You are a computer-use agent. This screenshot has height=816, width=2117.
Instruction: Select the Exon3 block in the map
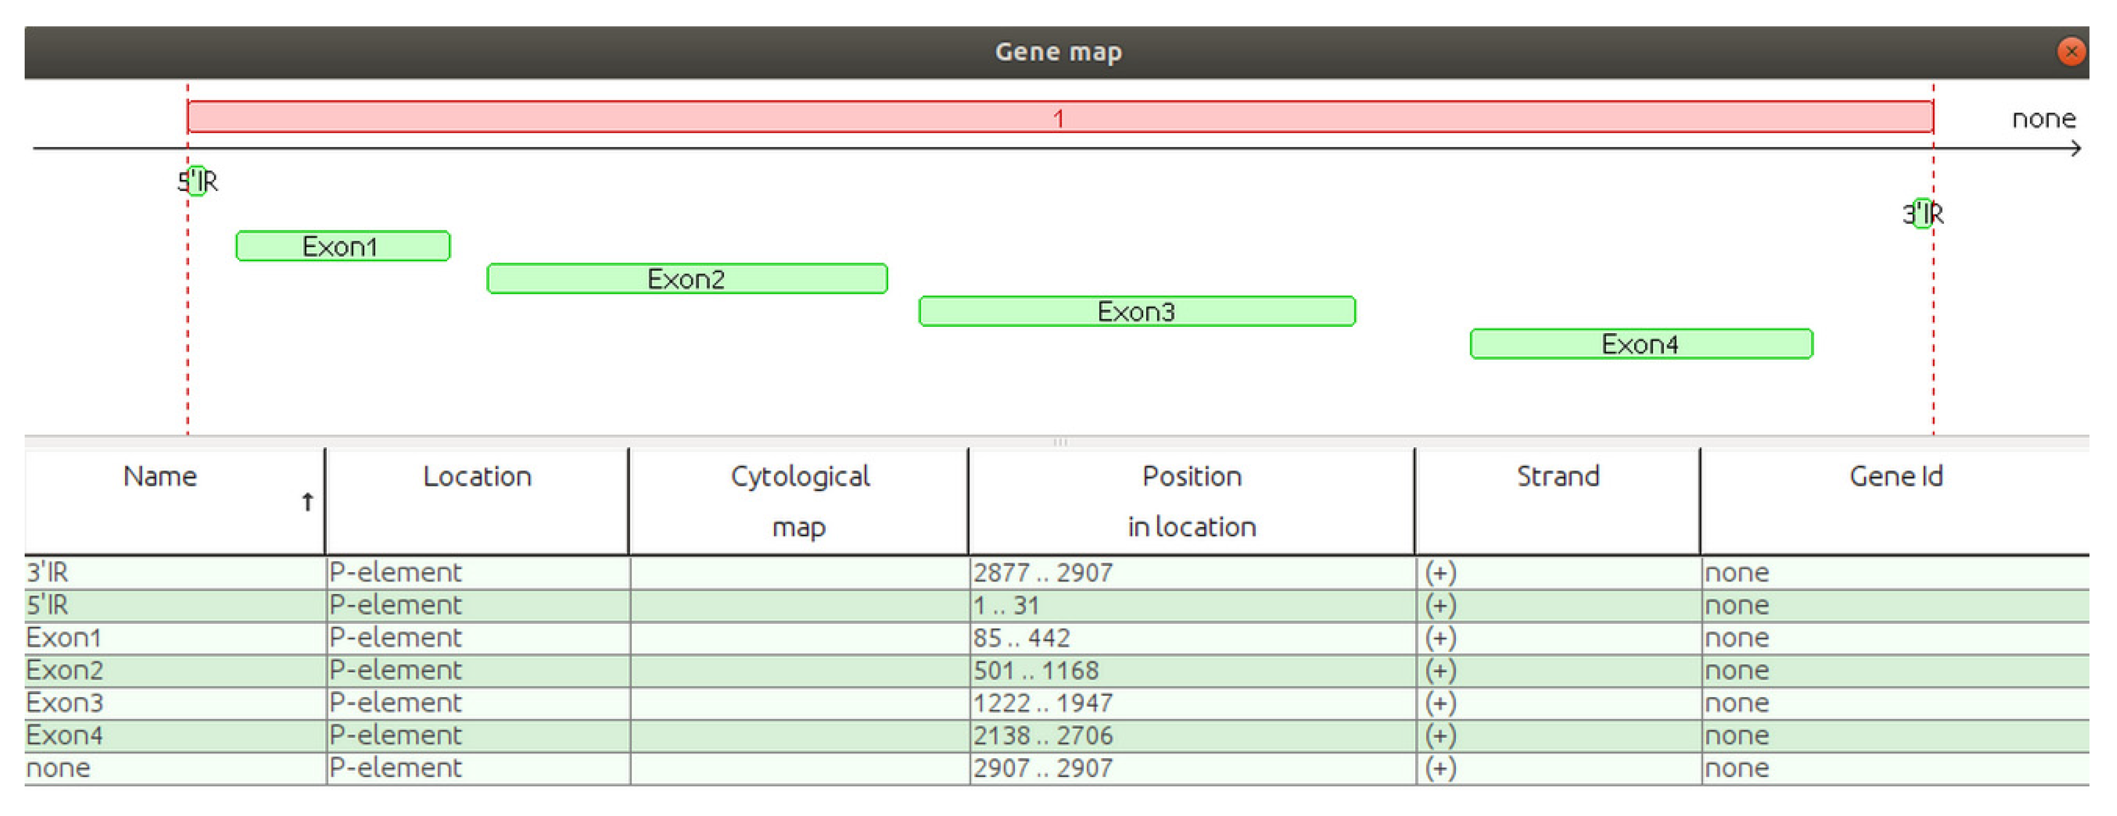click(x=1136, y=311)
